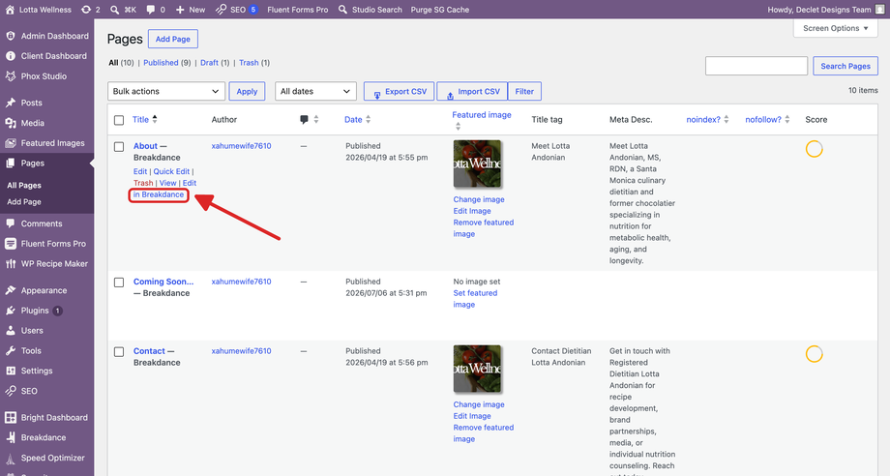Click Edit in Breakdance link for About
The image size is (890, 476).
(x=159, y=194)
